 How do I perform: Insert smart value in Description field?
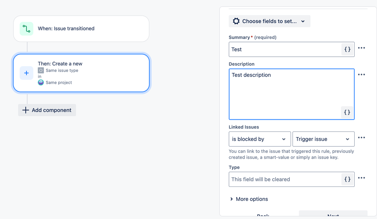[347, 112]
